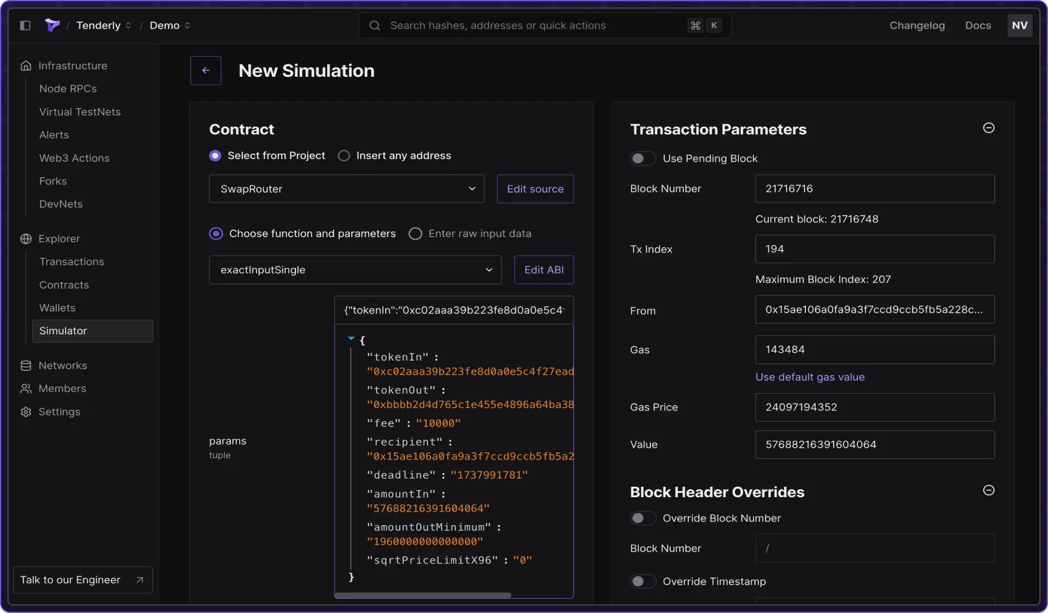Open Transactions under Explorer
Screen dimensions: 1048x613
pos(72,262)
